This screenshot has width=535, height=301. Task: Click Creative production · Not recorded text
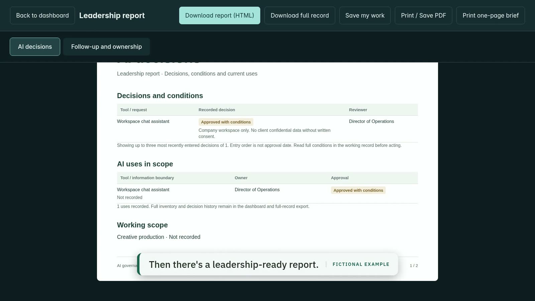coord(158,237)
